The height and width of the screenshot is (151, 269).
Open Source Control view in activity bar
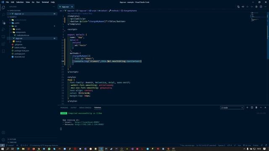[3, 22]
